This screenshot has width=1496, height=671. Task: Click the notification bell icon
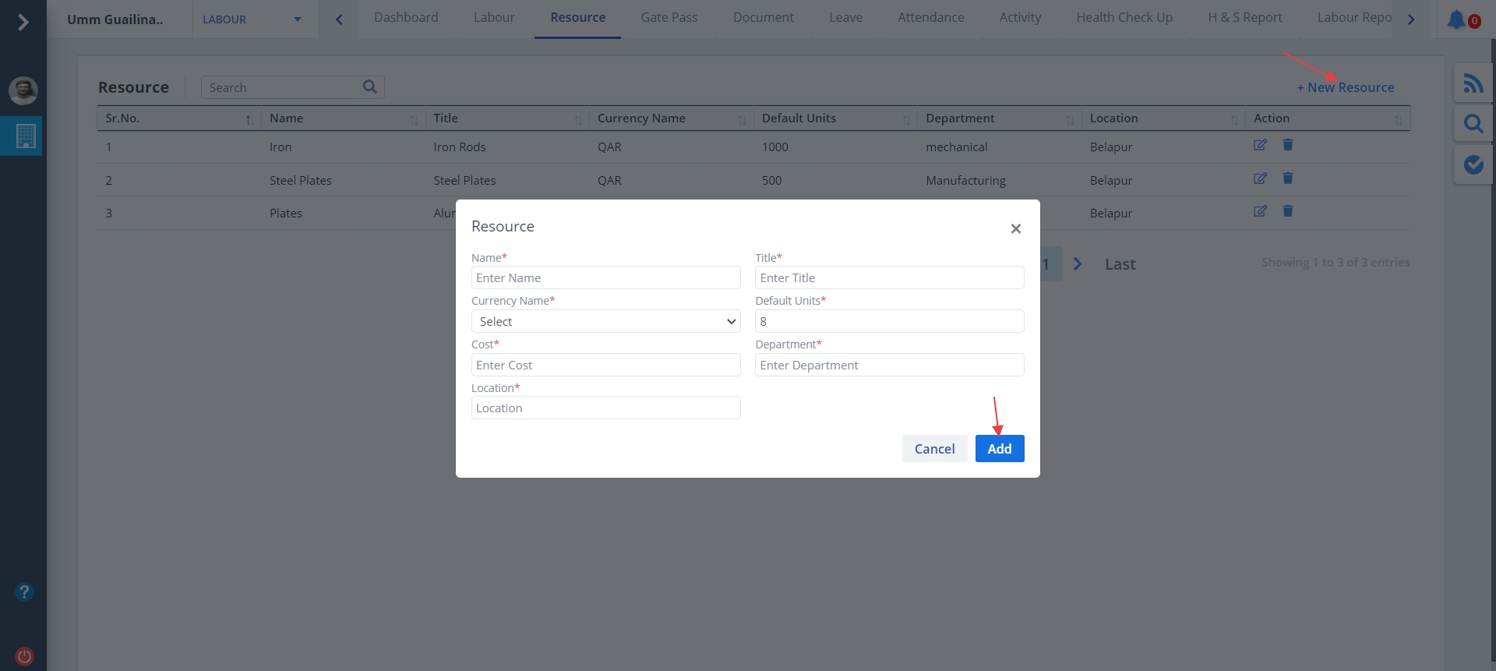coord(1456,19)
